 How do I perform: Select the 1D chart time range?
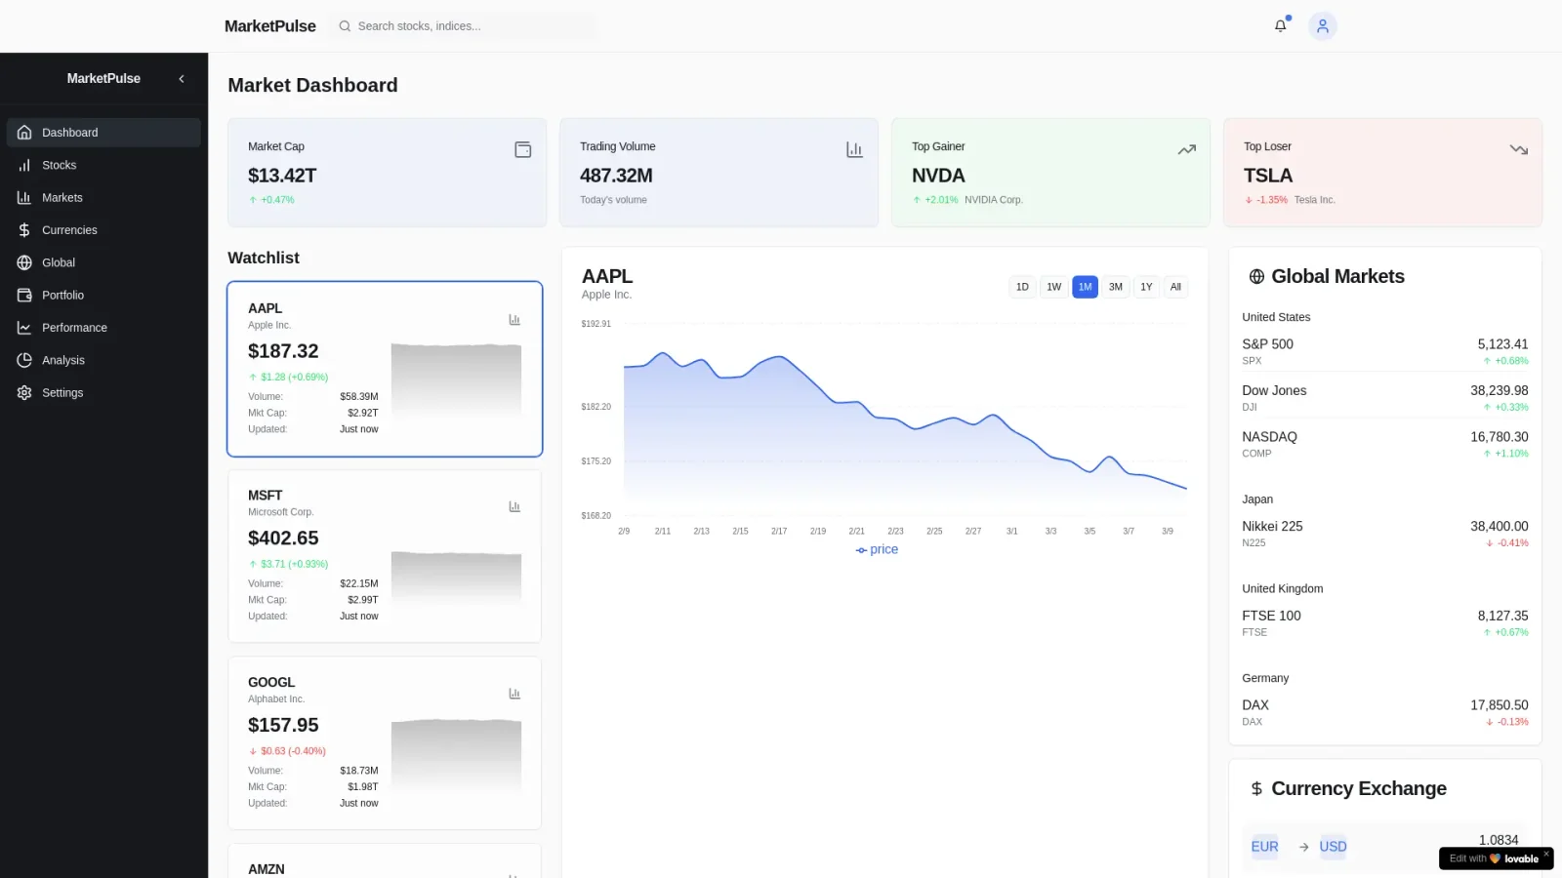1022,287
